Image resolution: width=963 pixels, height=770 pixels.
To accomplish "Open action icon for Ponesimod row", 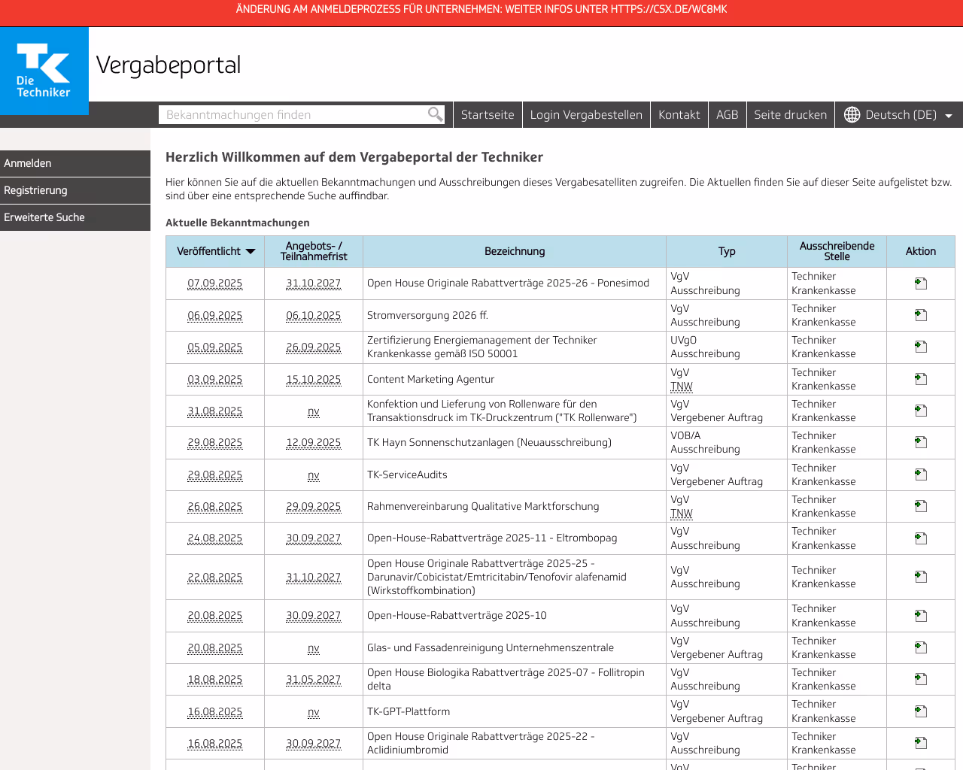I will click(x=921, y=283).
